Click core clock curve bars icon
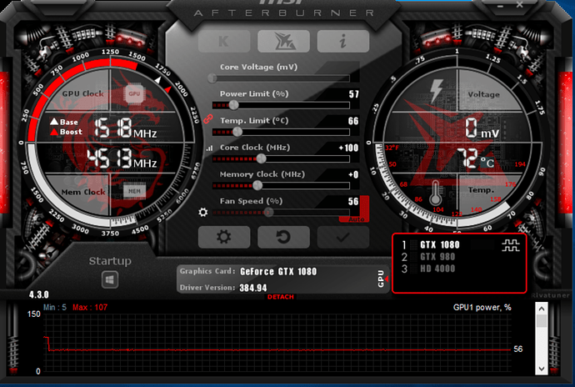Image resolution: width=575 pixels, height=387 pixels. (x=209, y=148)
